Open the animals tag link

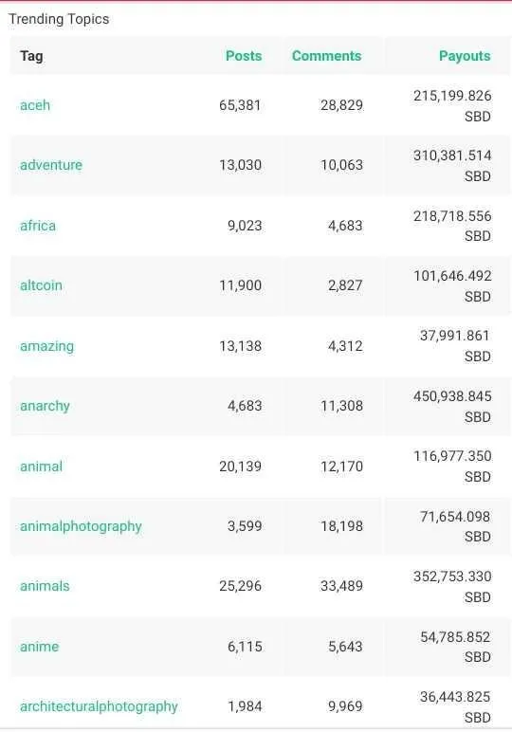point(45,586)
